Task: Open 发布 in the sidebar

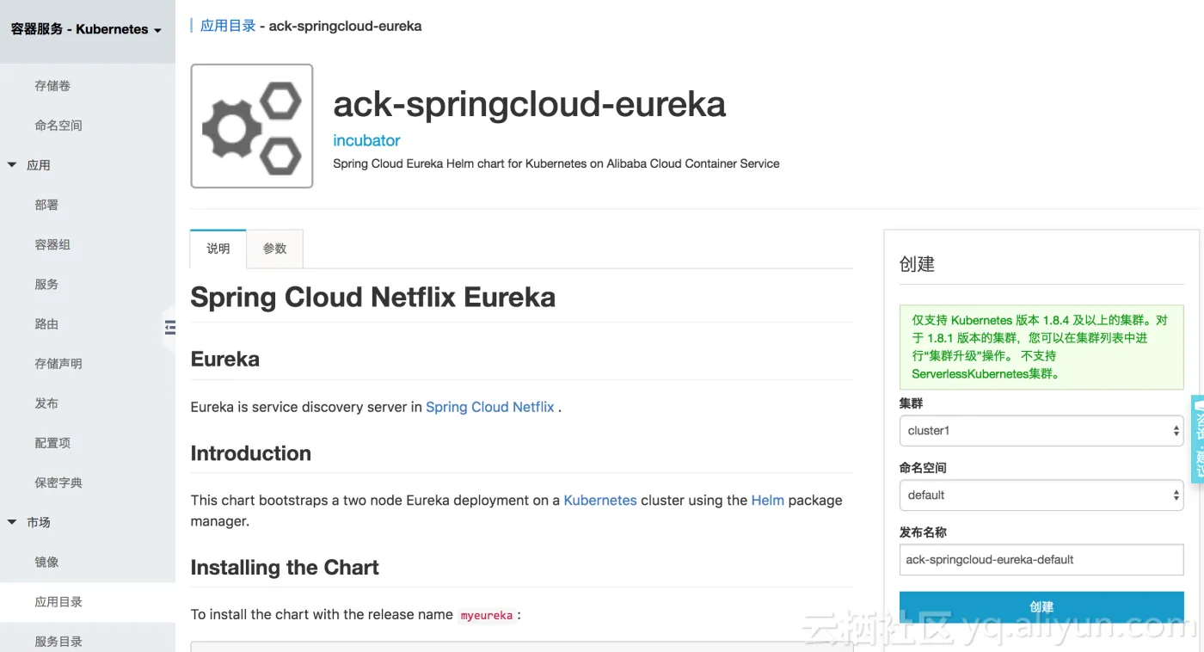Action: coord(46,403)
